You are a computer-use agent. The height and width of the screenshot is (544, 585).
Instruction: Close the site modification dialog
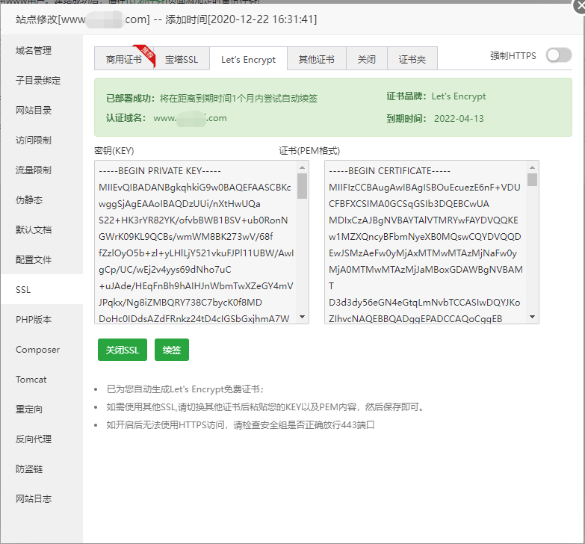coord(580,7)
